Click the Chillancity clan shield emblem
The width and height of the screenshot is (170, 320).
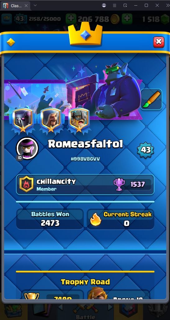point(26,184)
